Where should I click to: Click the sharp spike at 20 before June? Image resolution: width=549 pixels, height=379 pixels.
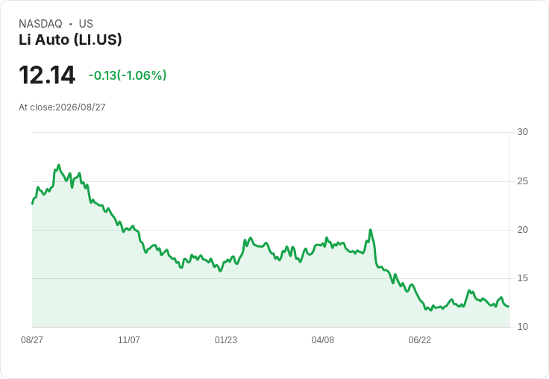[x=371, y=230]
